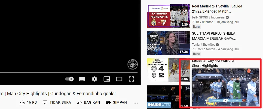Visit the beIN SPORTS Indonesia channel
Image resolution: width=263 pixels, height=109 pixels.
point(208,17)
